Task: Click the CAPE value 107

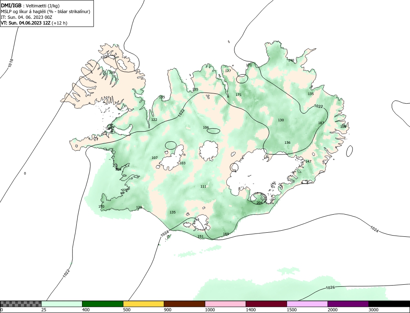Action: (155, 158)
